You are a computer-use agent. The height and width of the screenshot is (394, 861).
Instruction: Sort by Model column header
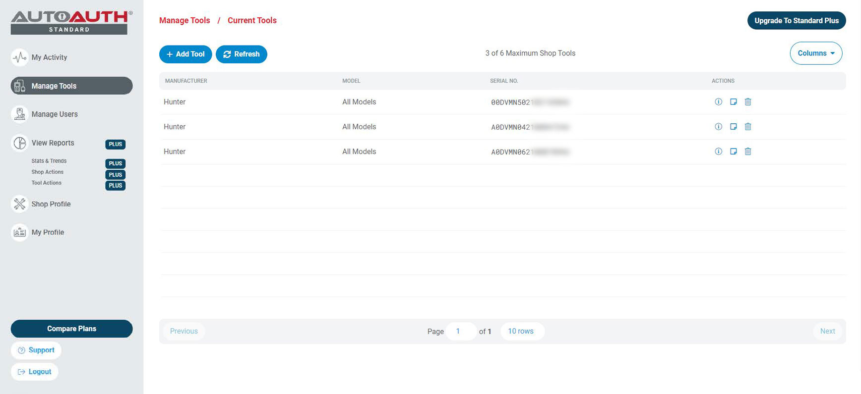(x=351, y=81)
